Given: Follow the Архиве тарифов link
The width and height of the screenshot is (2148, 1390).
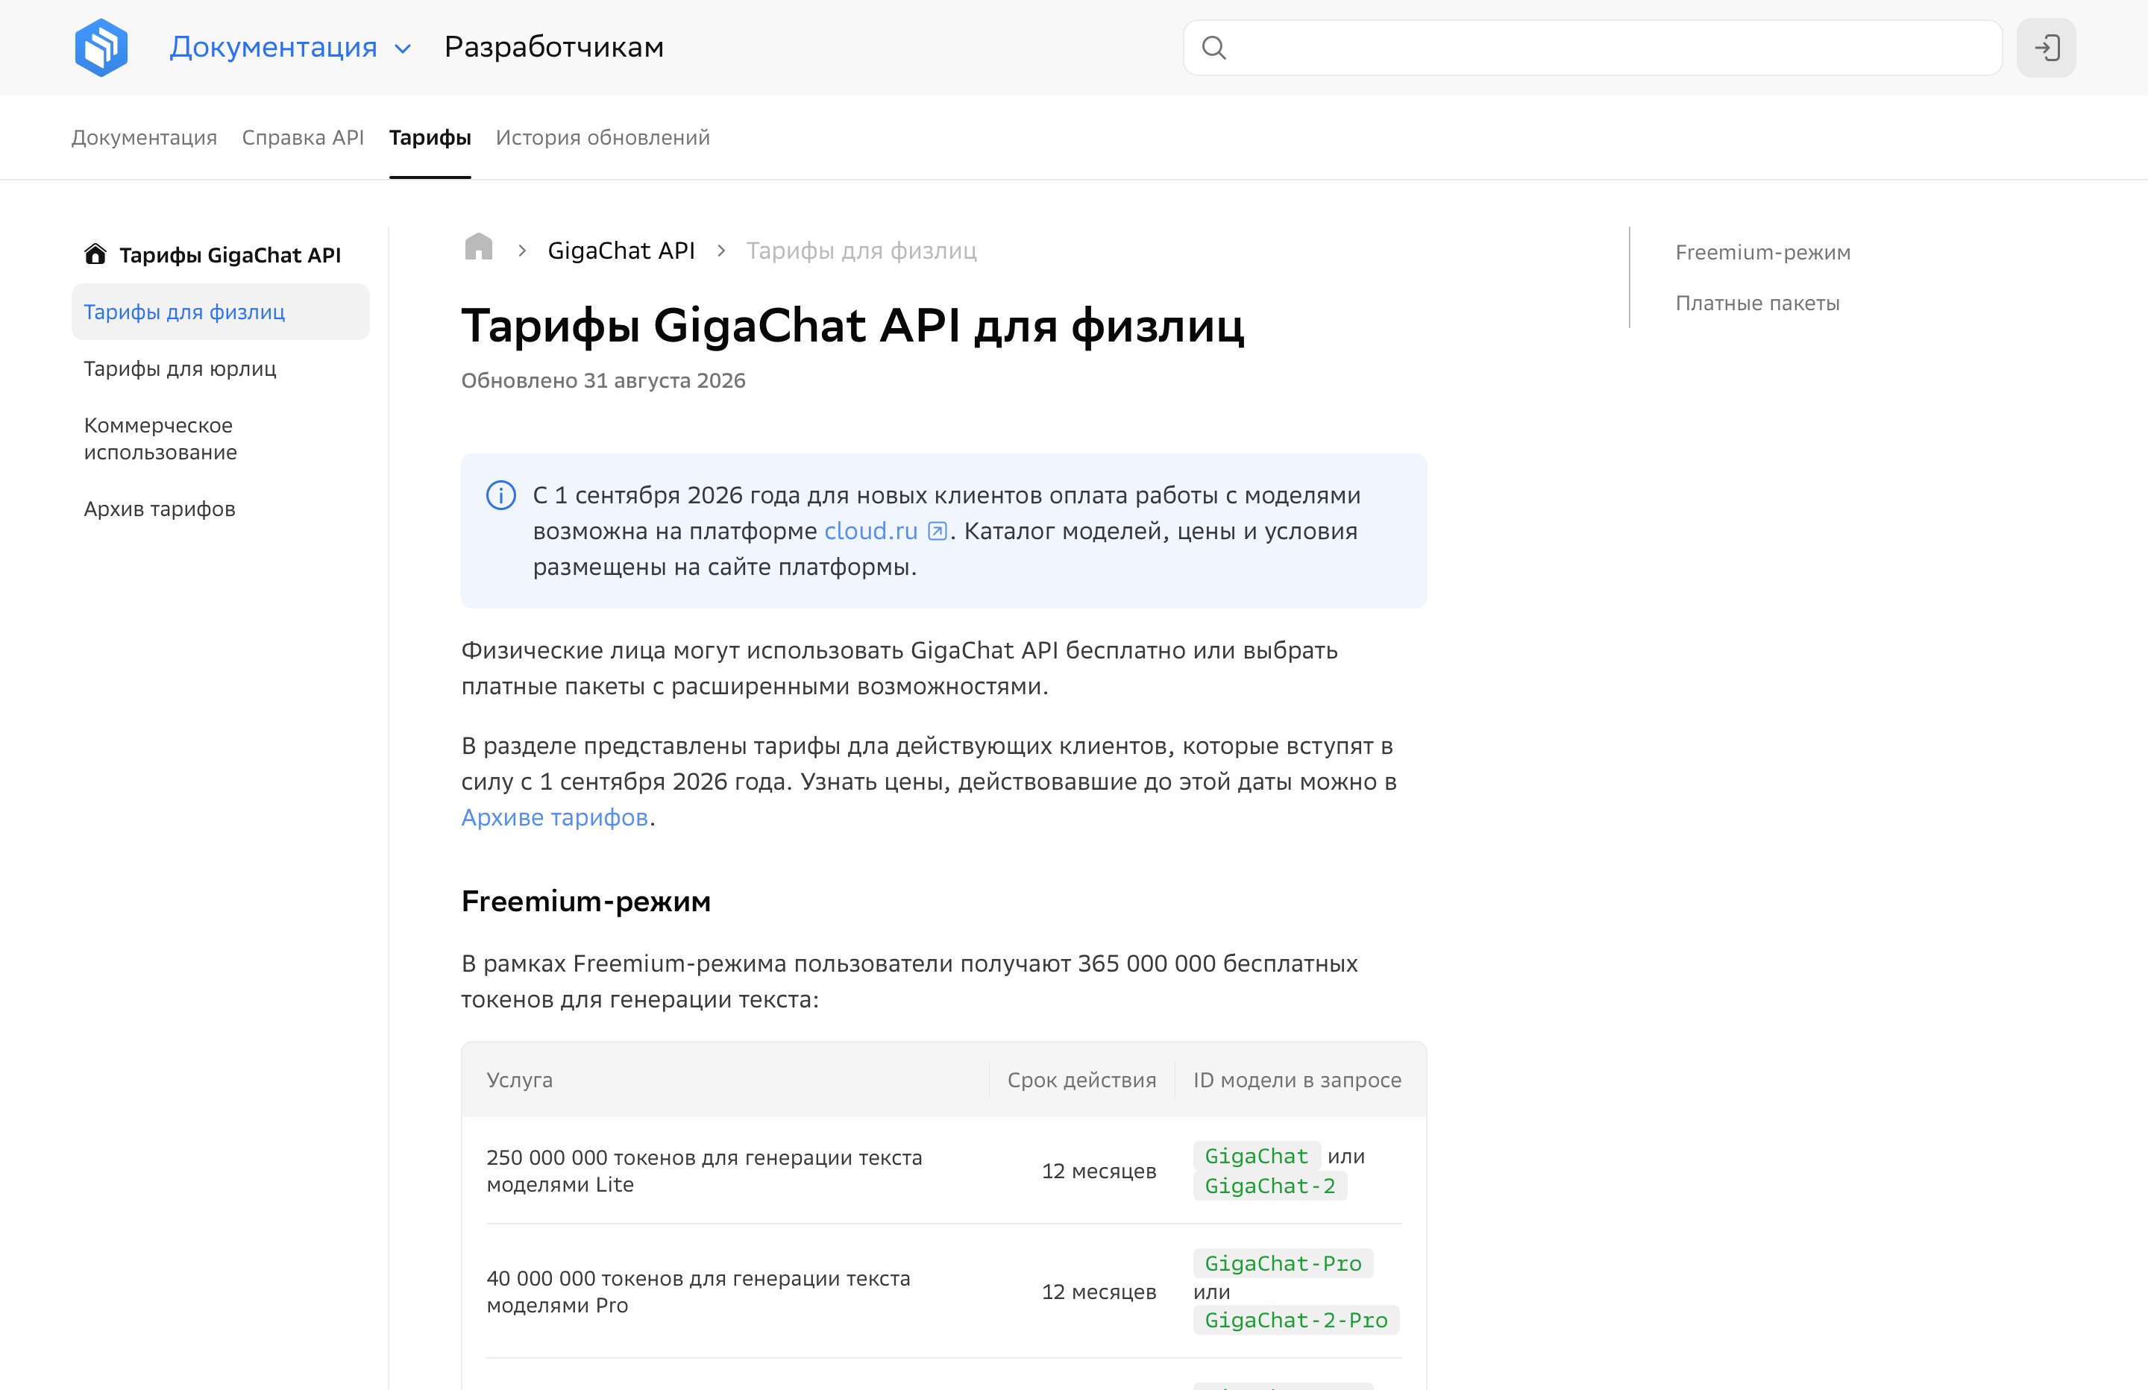Looking at the screenshot, I should coord(555,817).
